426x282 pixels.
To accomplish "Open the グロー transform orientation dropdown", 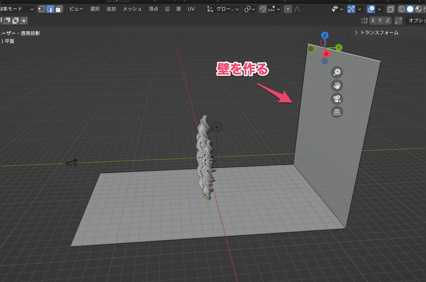I will pos(223,9).
